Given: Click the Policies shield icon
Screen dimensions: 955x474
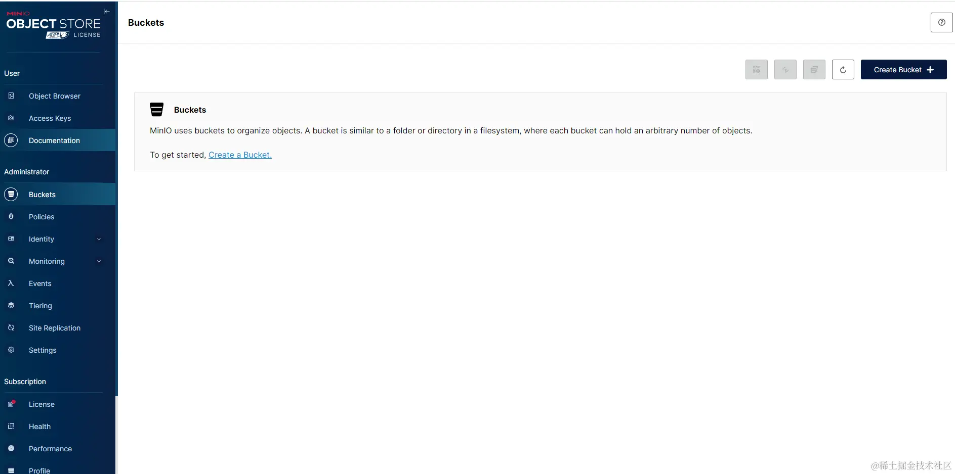Looking at the screenshot, I should coord(11,216).
